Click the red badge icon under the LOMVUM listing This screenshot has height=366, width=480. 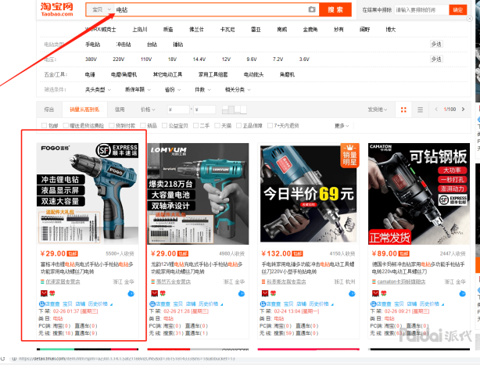click(x=154, y=293)
